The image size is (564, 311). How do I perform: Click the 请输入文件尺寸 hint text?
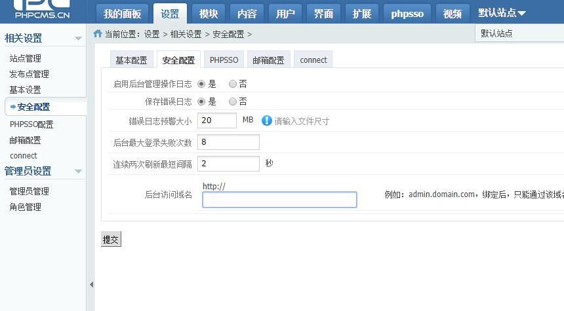point(302,121)
